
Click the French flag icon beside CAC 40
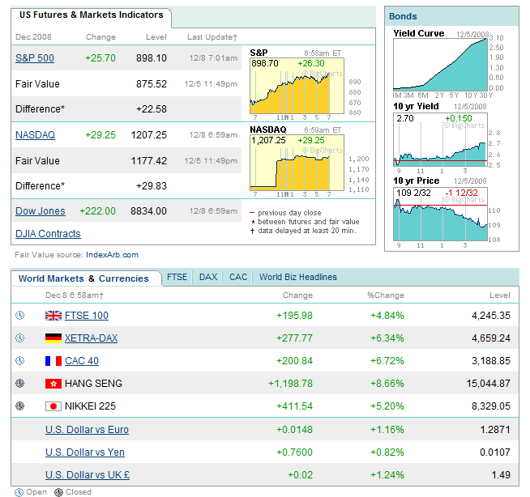point(53,361)
